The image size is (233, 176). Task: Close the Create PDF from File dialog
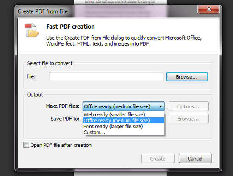tap(208, 9)
